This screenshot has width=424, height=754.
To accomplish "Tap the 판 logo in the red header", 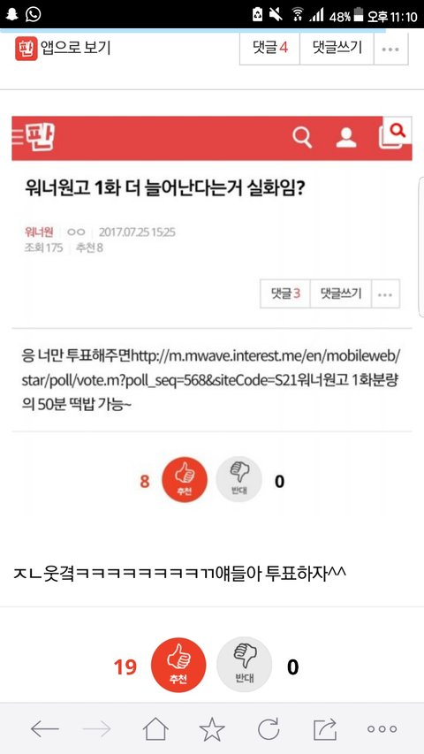I will click(39, 138).
